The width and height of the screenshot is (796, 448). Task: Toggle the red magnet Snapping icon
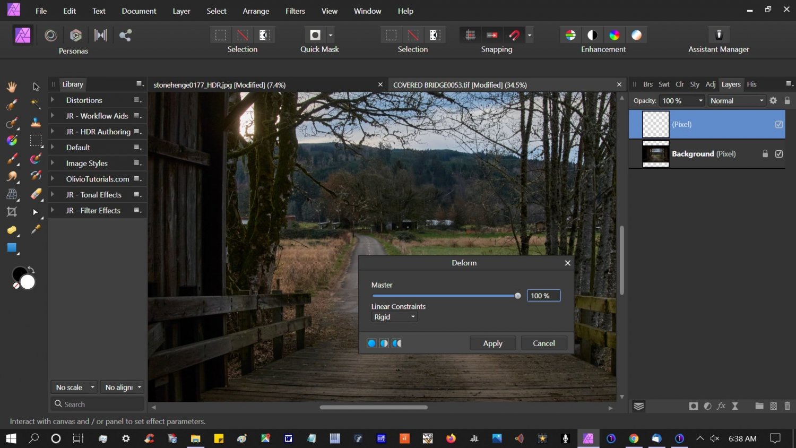click(514, 35)
